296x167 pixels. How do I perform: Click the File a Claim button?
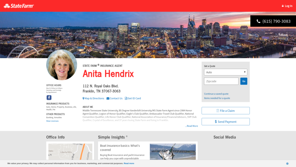tap(225, 111)
